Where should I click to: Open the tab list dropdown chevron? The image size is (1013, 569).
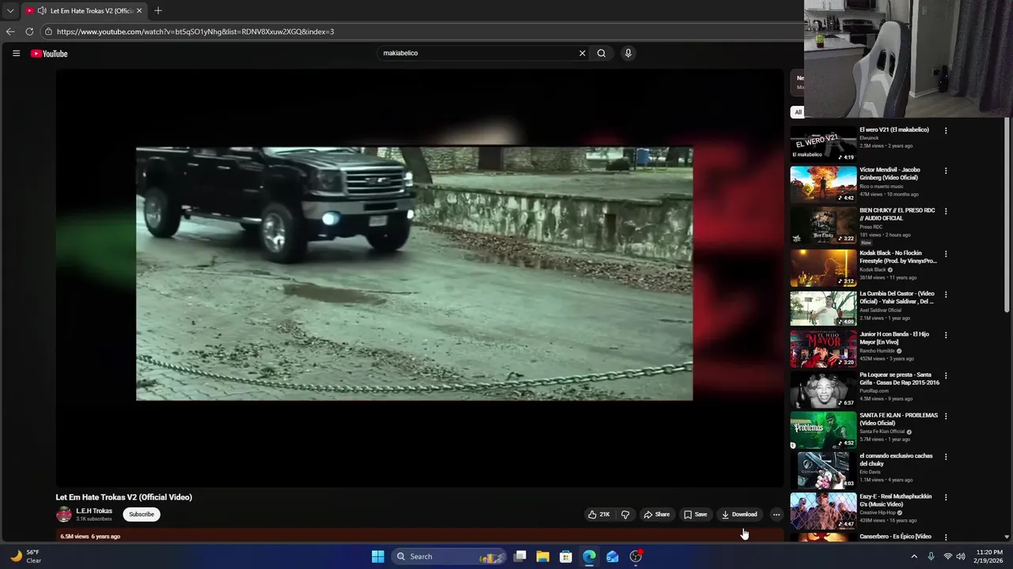coord(10,11)
